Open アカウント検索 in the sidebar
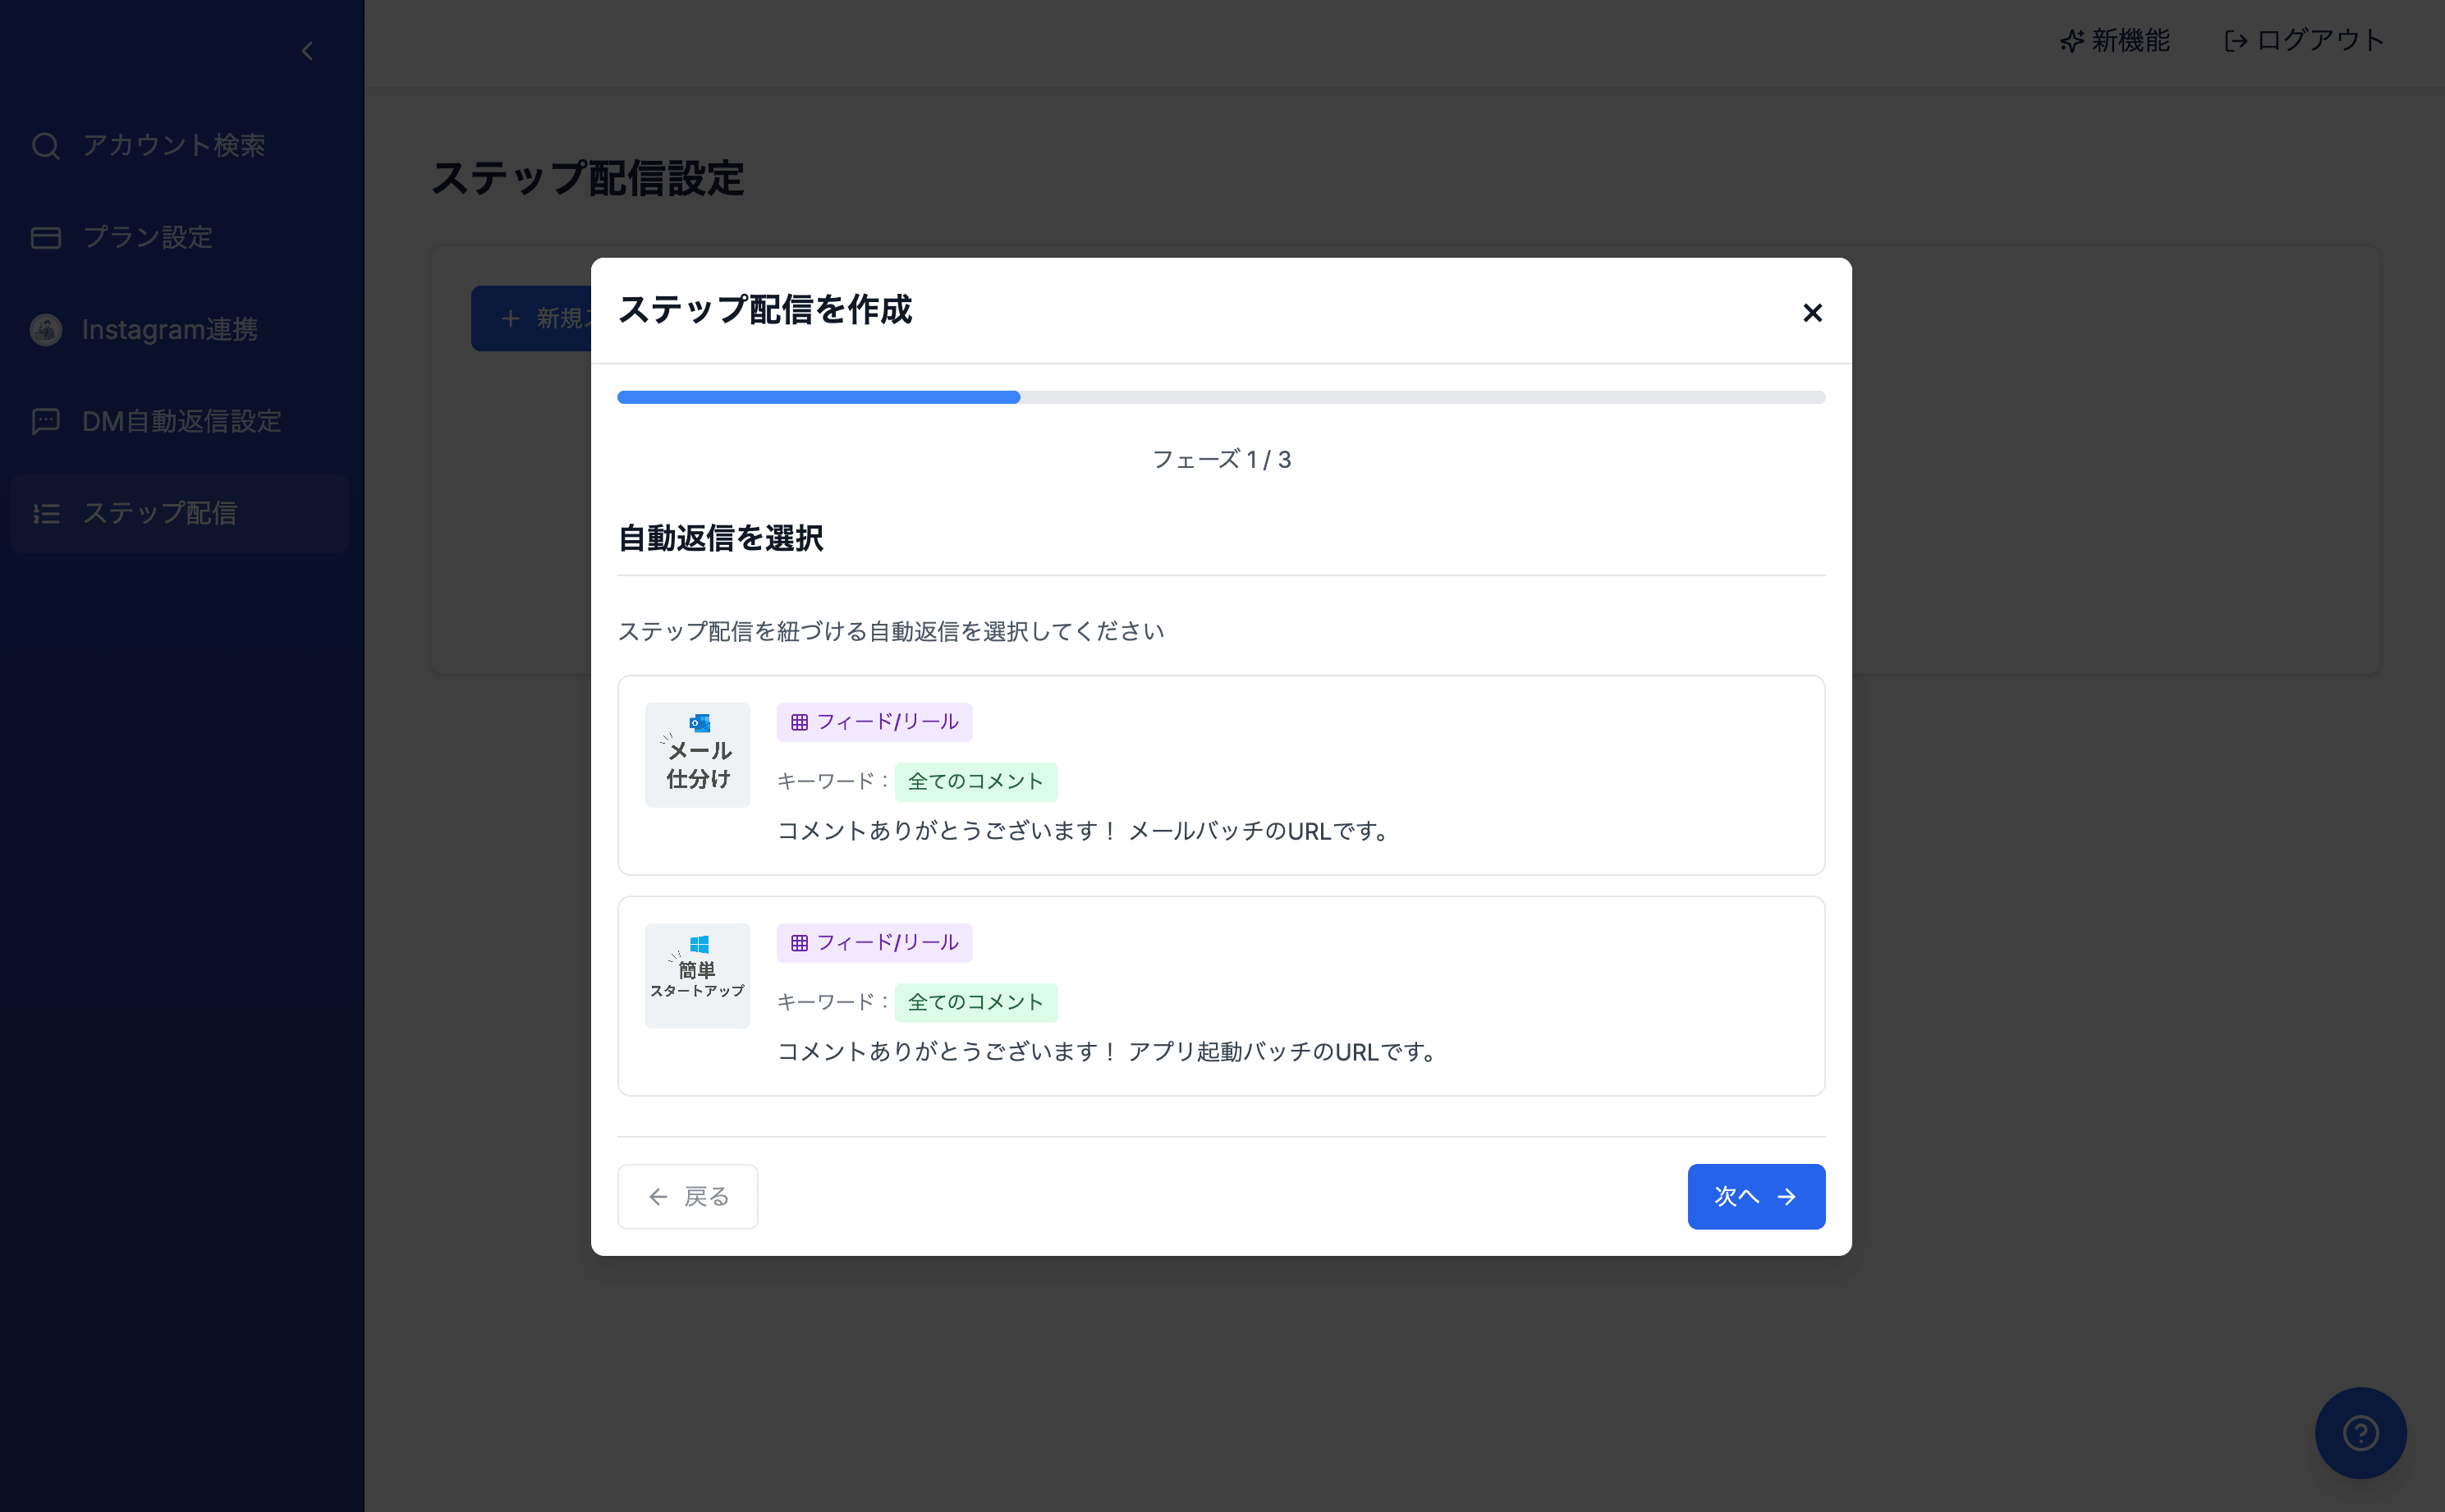This screenshot has width=2445, height=1512. pyautogui.click(x=180, y=146)
